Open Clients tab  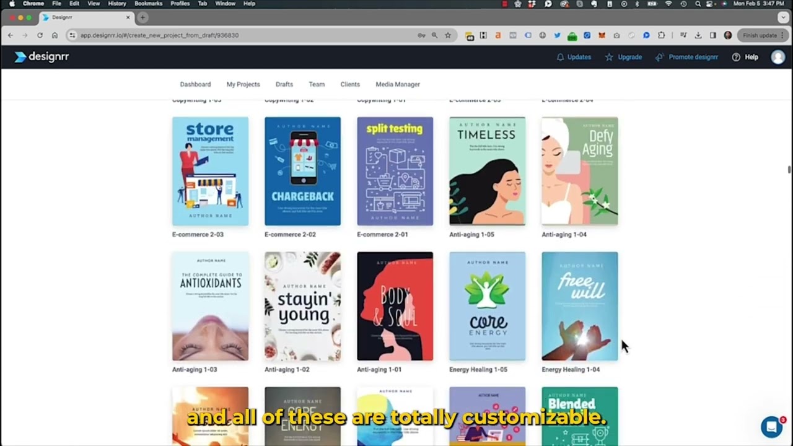point(350,84)
